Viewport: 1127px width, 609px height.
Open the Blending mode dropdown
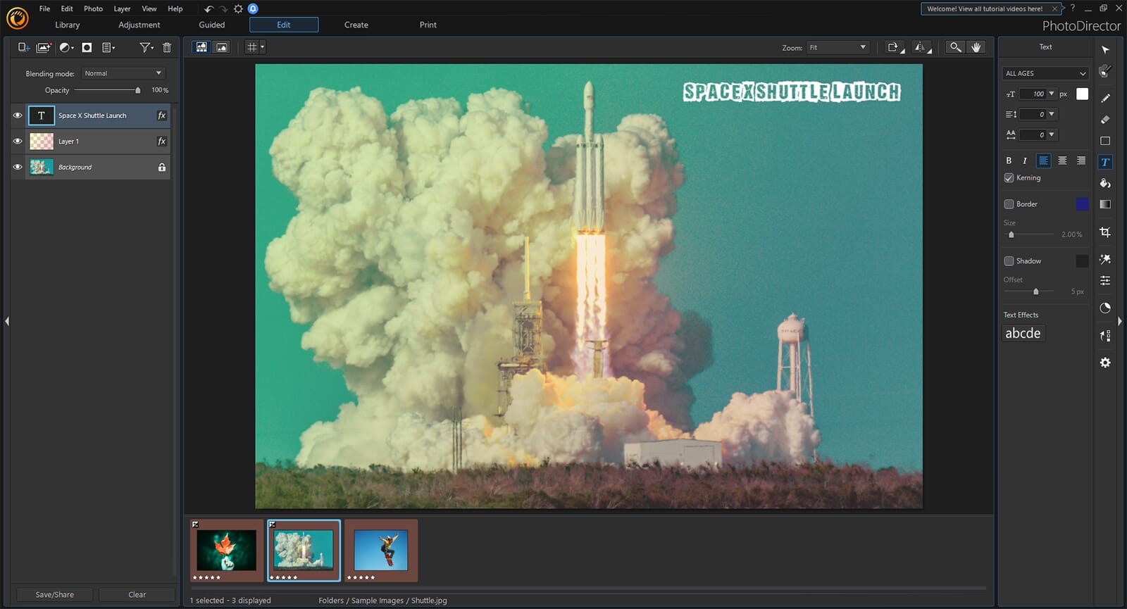tap(123, 73)
